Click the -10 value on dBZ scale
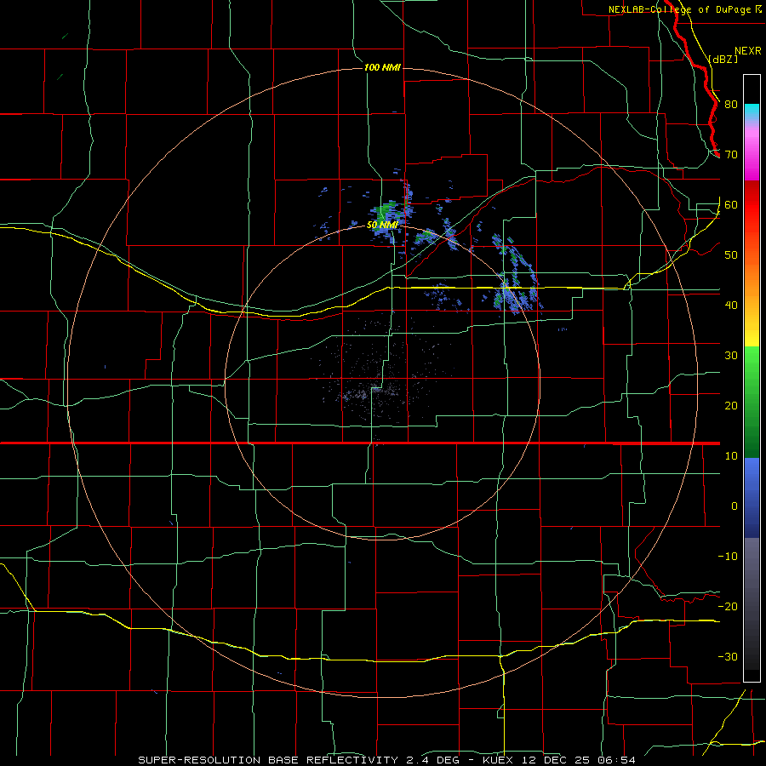The width and height of the screenshot is (766, 766). [728, 557]
